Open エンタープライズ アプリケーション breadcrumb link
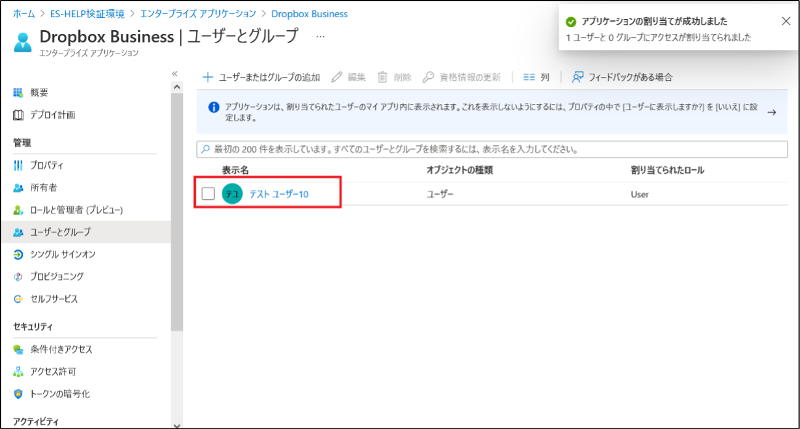 click(198, 14)
